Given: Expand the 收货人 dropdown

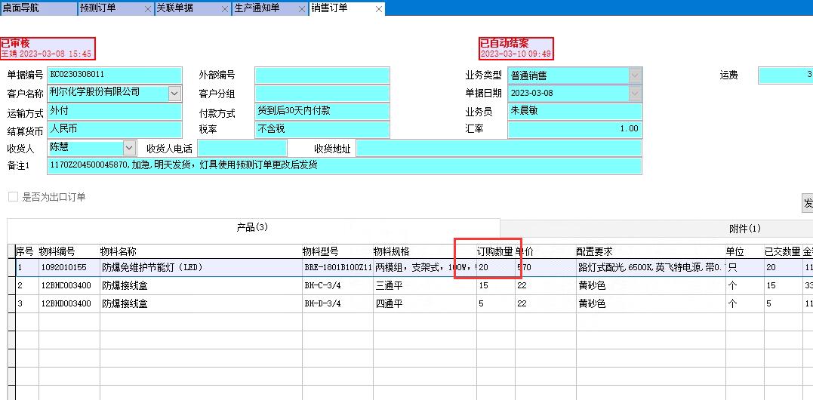Looking at the screenshot, I should pyautogui.click(x=129, y=148).
